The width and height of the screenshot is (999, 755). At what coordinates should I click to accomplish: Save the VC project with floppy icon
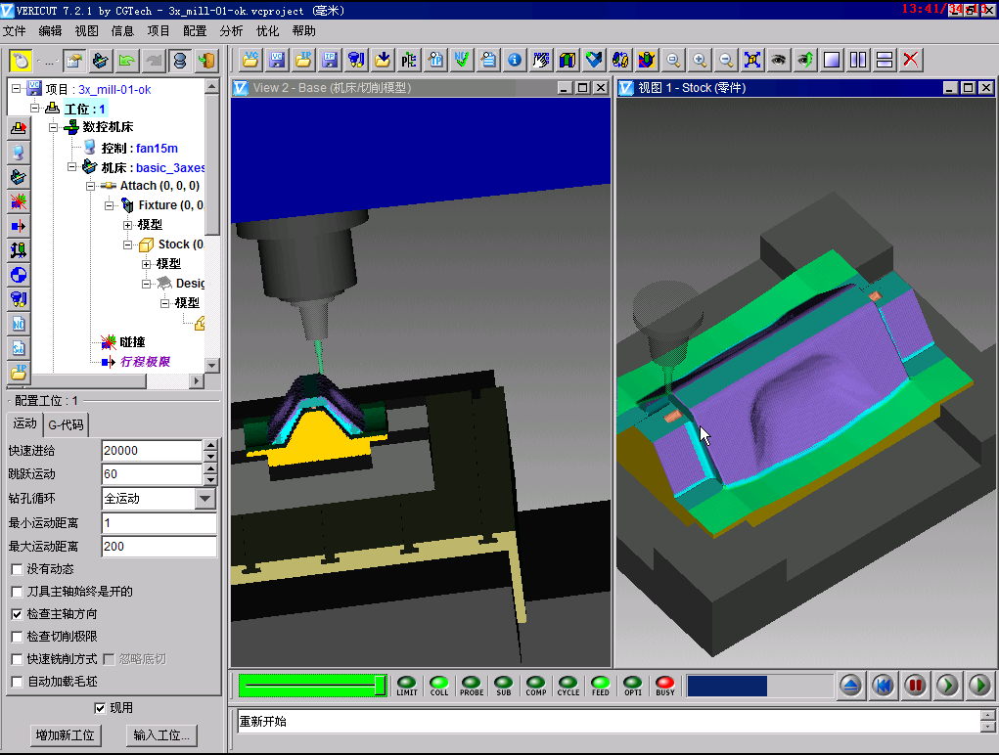tap(277, 60)
